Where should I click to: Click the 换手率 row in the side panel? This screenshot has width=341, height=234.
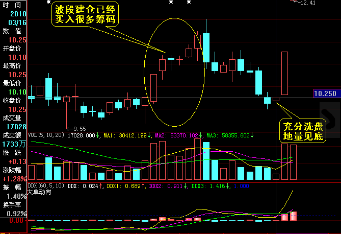click(13, 204)
